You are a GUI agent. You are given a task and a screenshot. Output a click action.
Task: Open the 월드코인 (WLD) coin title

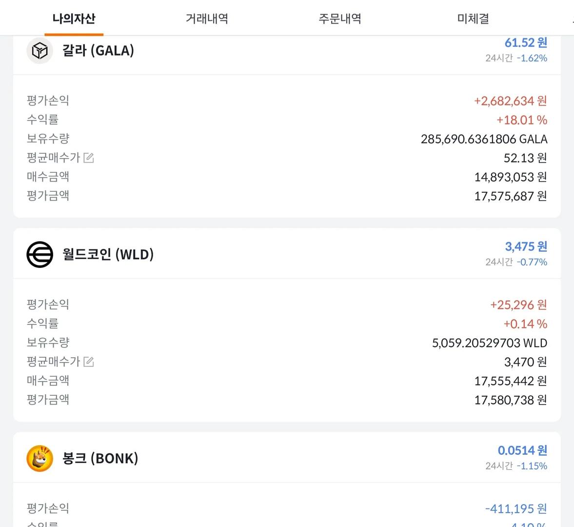pos(108,254)
